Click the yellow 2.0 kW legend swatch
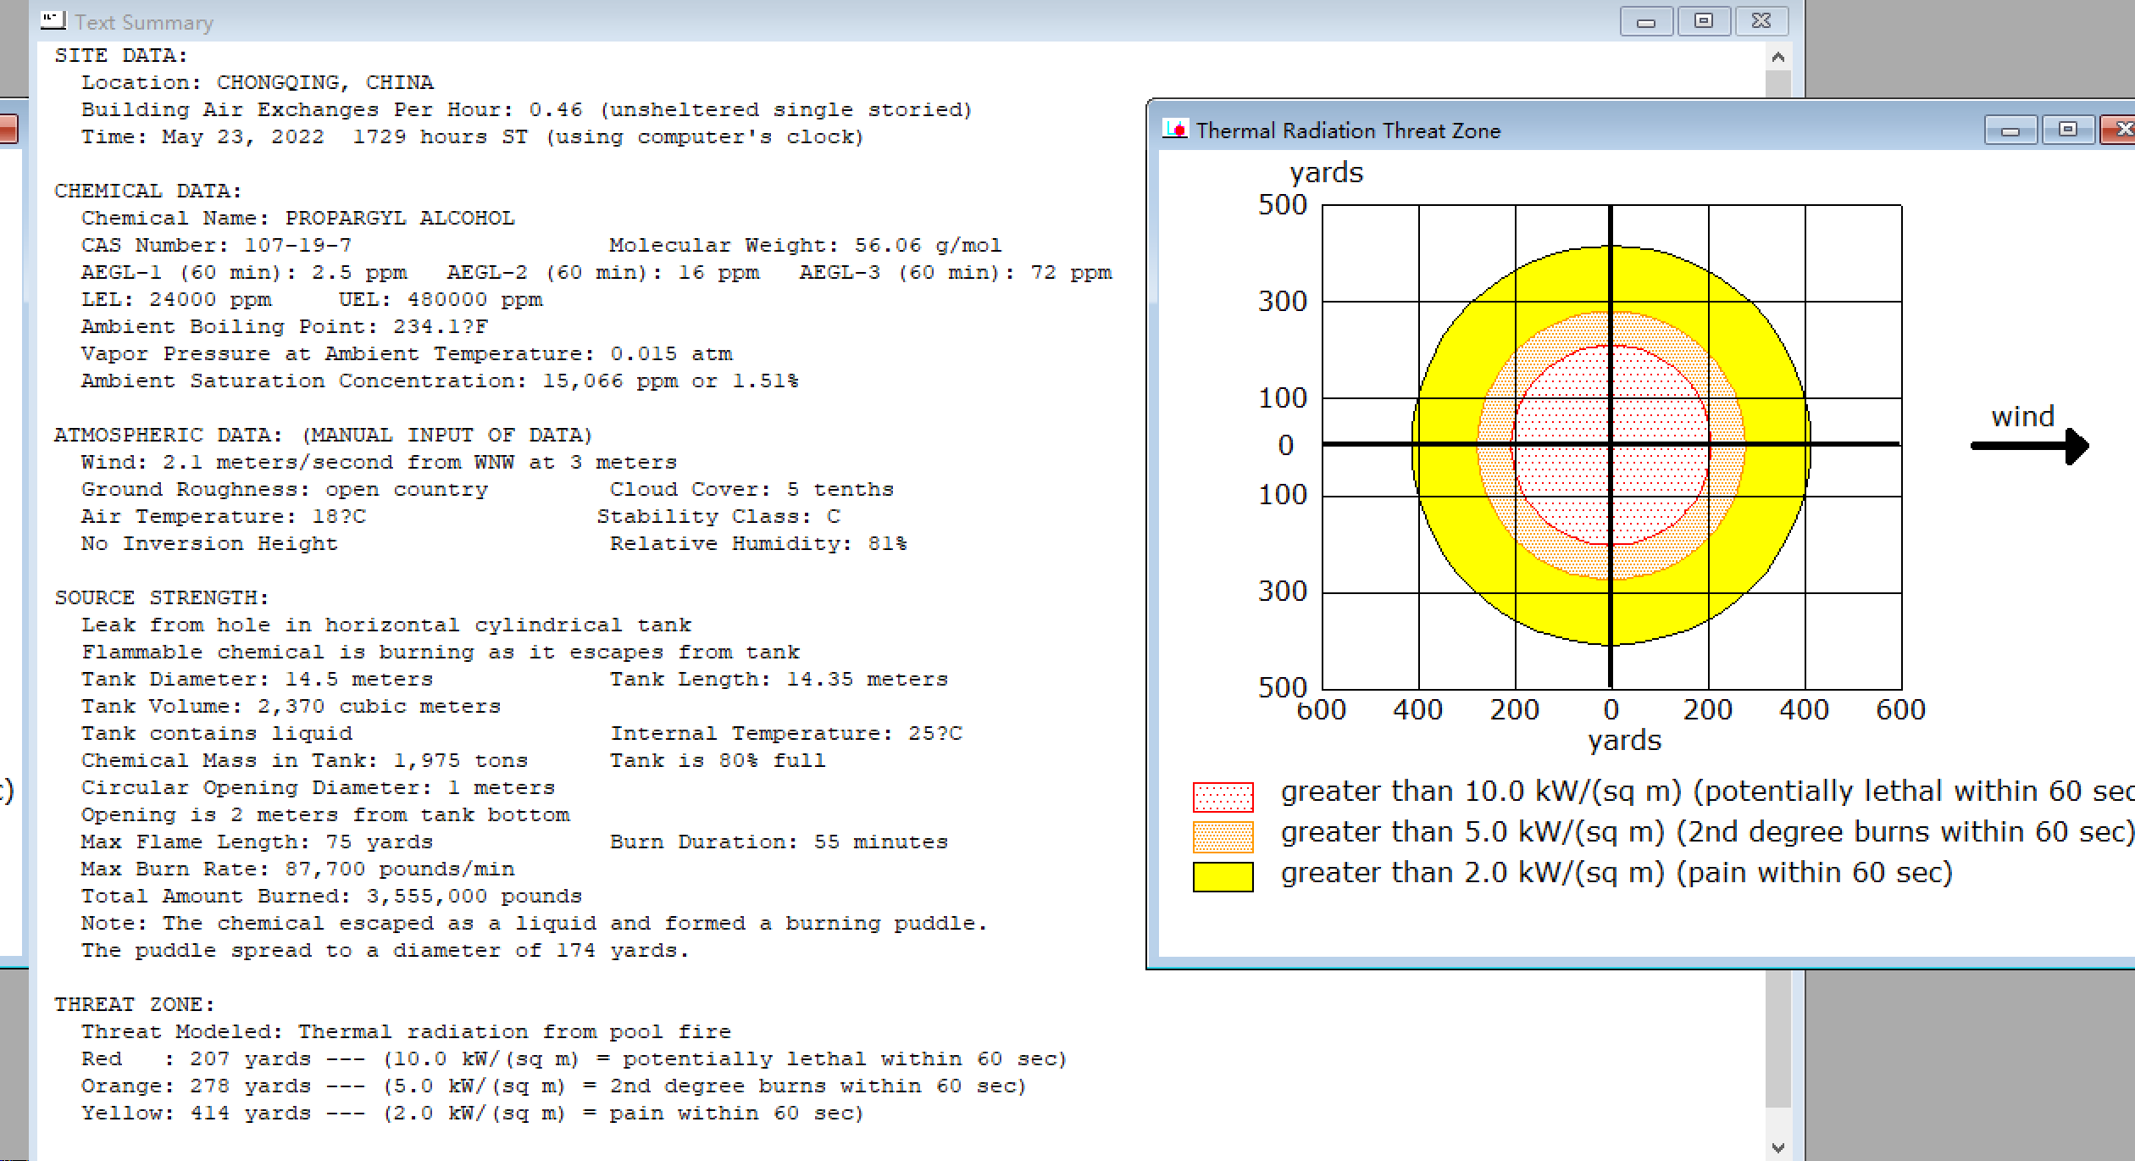This screenshot has height=1161, width=2135. click(x=1222, y=877)
